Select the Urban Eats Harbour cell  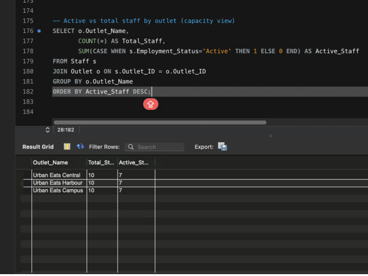(x=59, y=183)
